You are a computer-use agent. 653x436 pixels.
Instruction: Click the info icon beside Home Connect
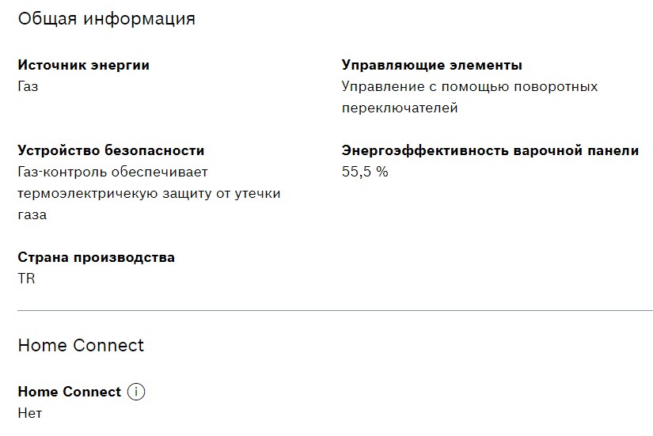136,392
